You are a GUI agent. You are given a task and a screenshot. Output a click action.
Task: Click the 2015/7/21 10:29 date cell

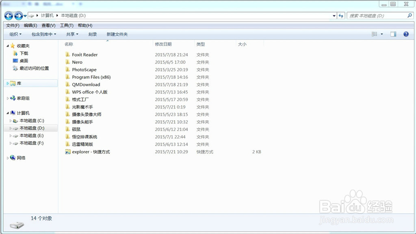171,152
